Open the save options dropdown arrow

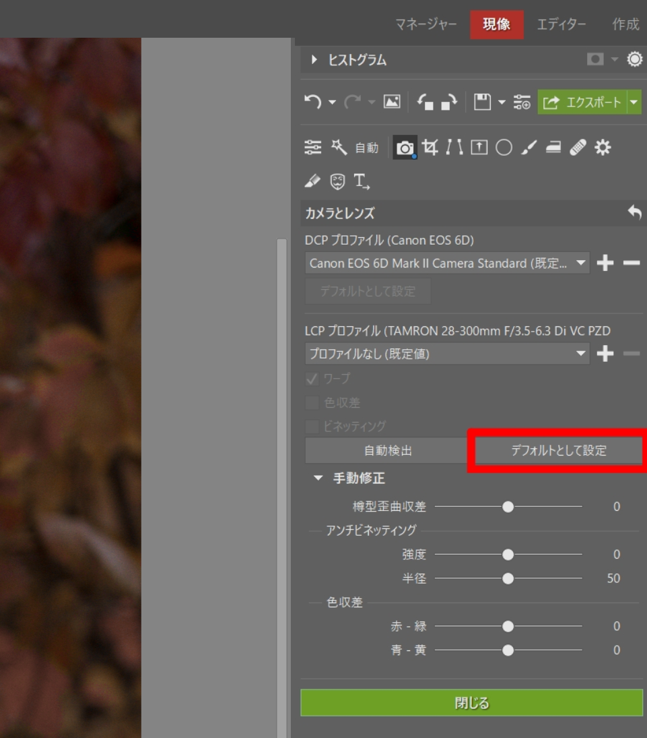[502, 102]
